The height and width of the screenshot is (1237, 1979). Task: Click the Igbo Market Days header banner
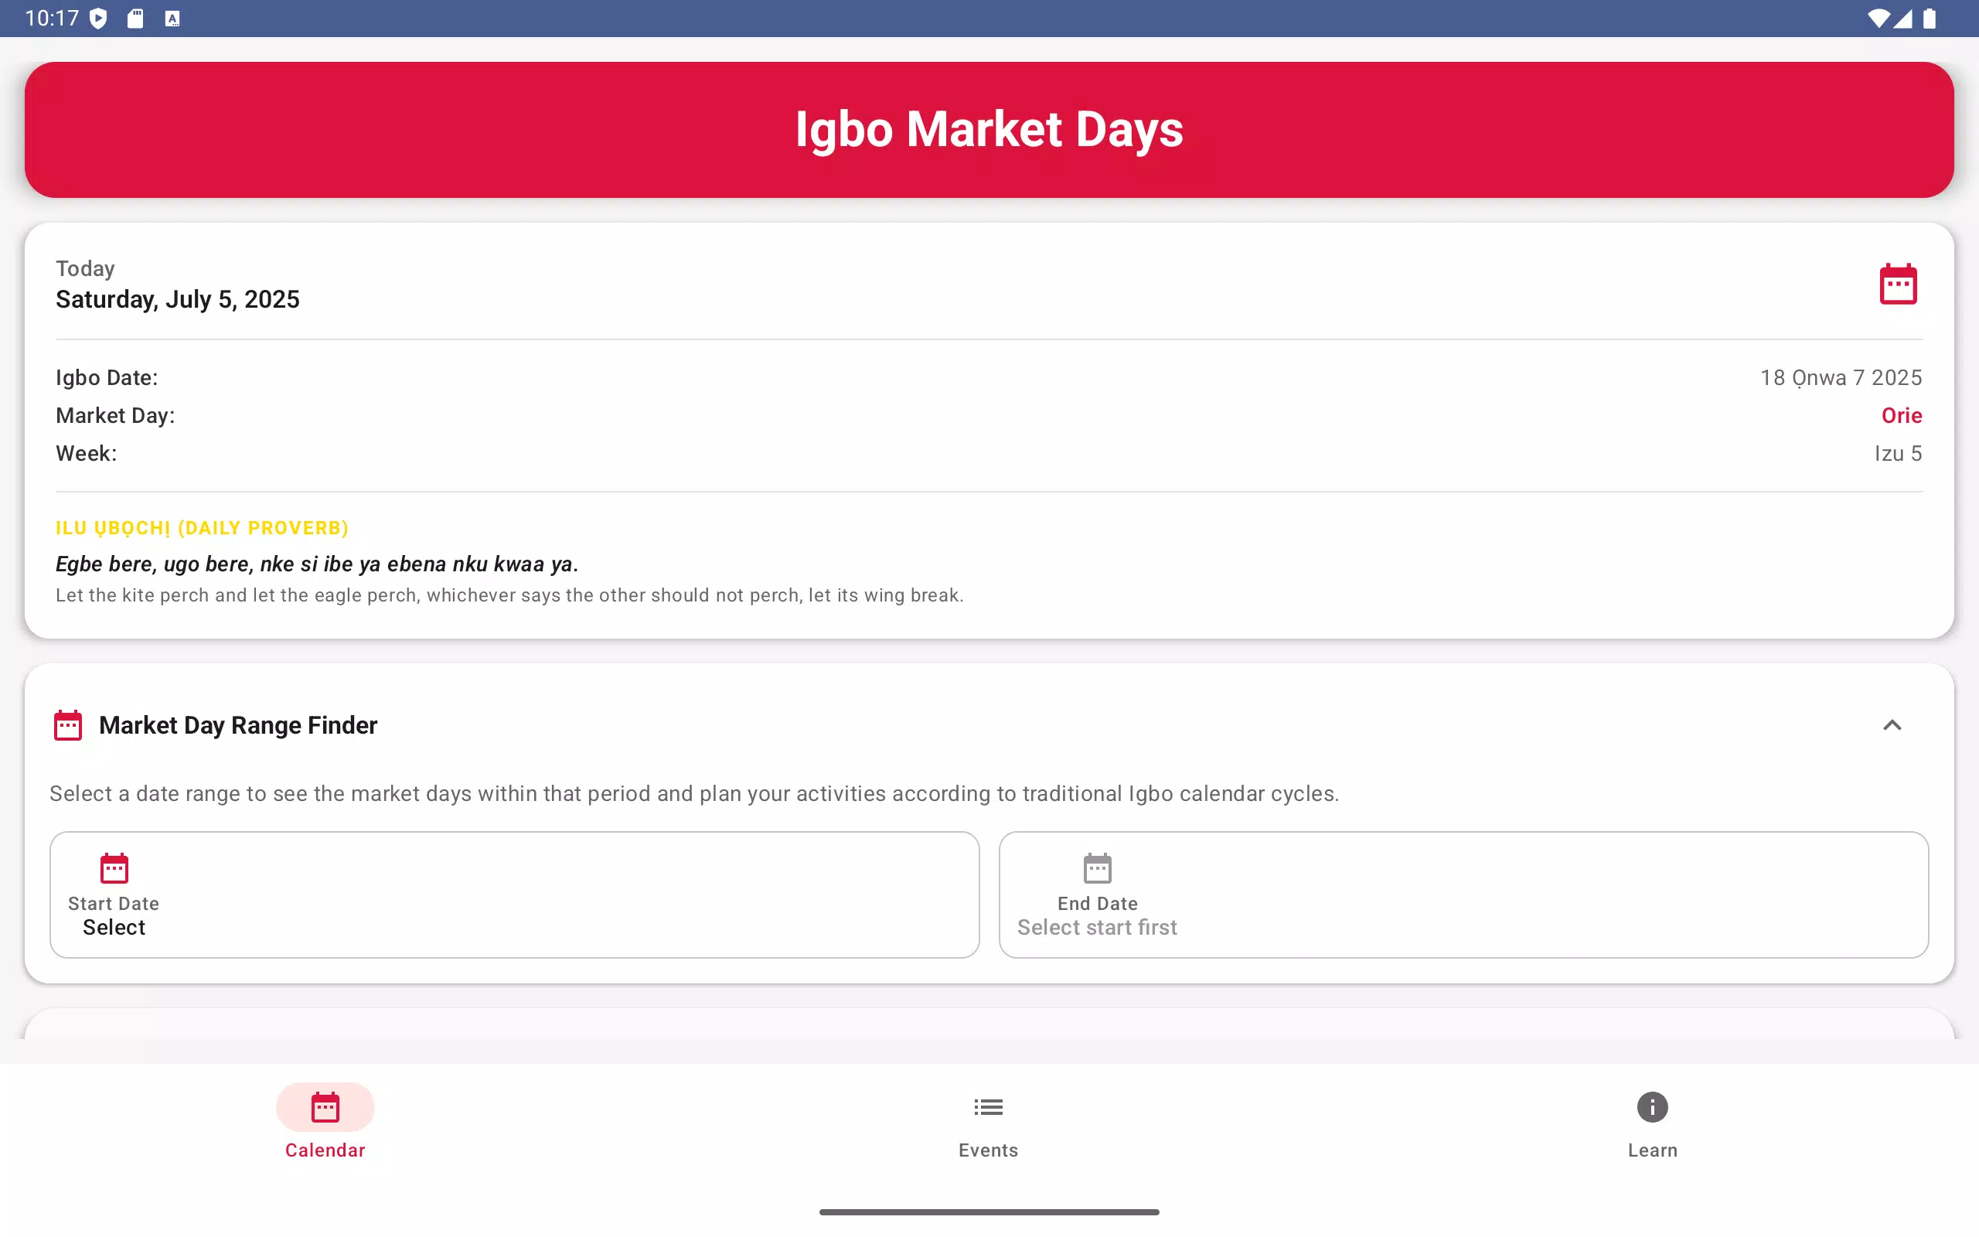point(989,129)
